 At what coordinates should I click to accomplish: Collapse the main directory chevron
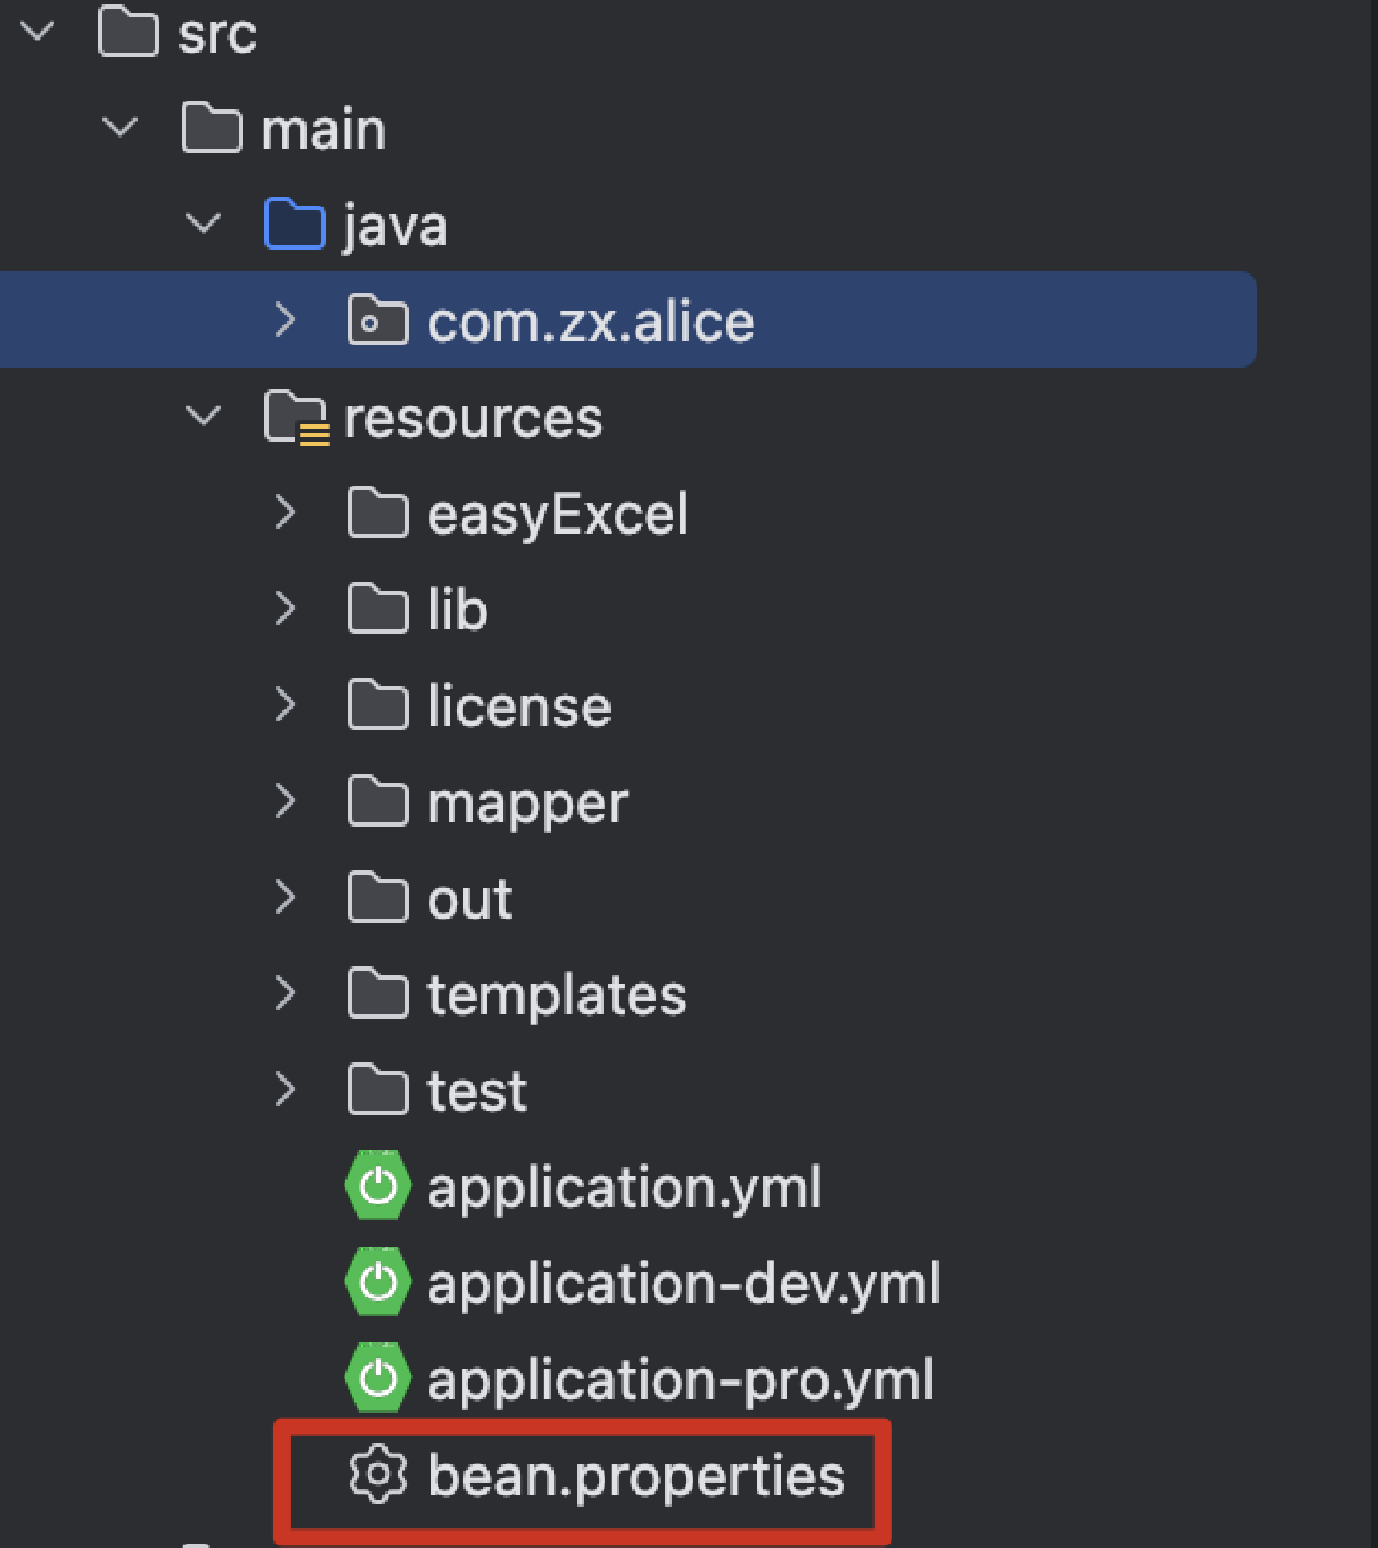(x=120, y=128)
